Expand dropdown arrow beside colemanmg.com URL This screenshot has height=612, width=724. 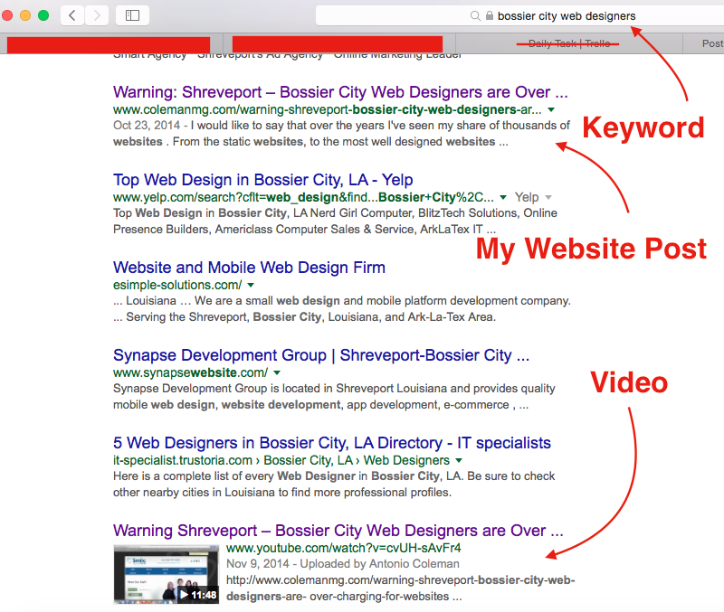click(x=551, y=109)
